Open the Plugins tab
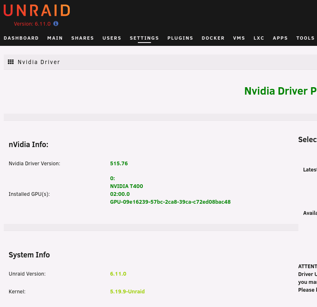Image resolution: width=317 pixels, height=307 pixels. point(180,38)
